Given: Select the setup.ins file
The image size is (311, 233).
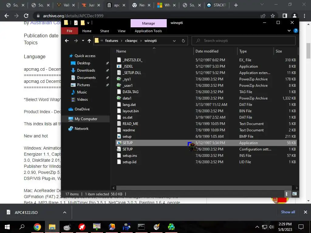Looking at the screenshot, I should pos(130,156).
